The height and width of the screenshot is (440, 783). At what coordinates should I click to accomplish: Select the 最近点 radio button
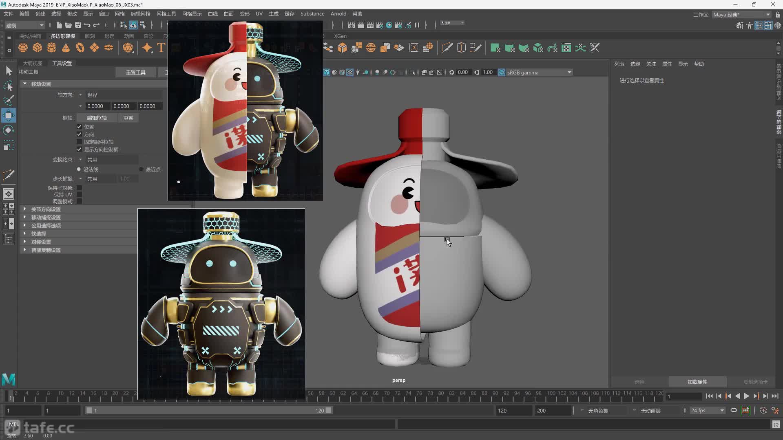(x=141, y=169)
